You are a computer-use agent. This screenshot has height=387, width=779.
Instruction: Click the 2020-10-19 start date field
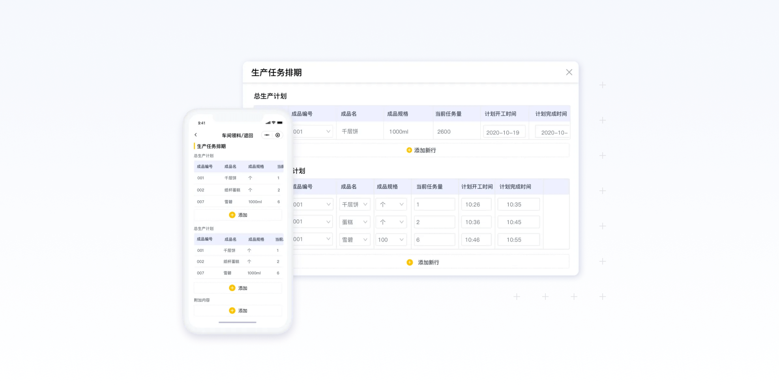504,132
